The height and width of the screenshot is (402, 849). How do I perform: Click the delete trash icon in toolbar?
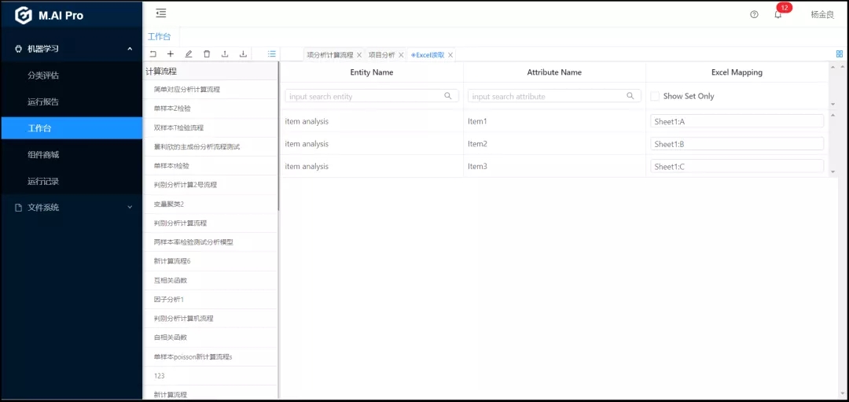[207, 54]
